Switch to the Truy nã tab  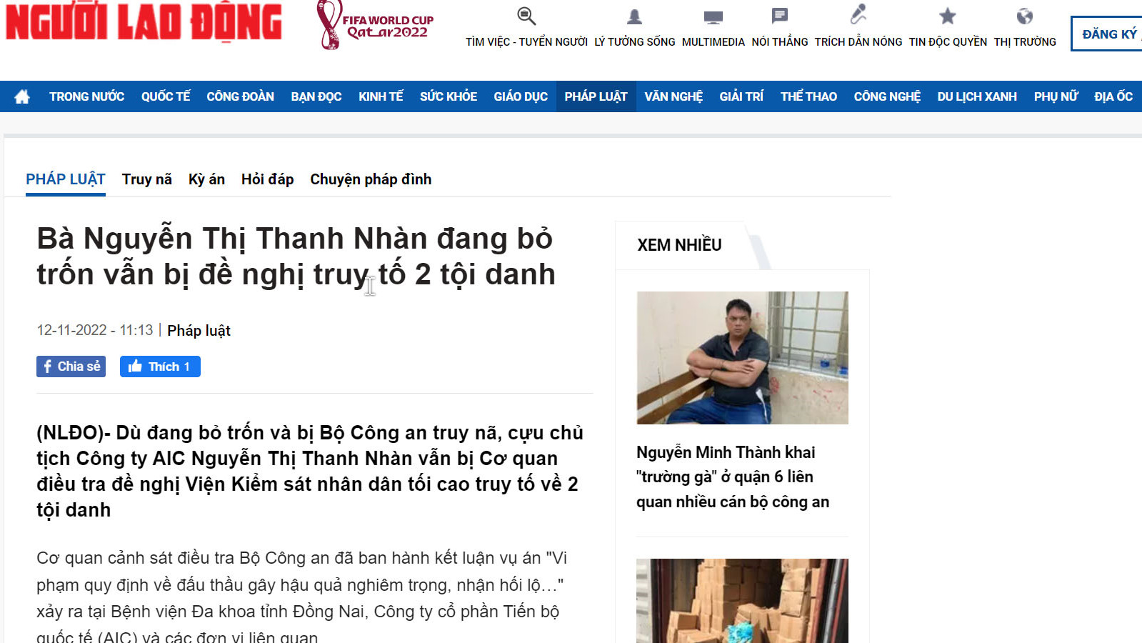[x=146, y=179]
